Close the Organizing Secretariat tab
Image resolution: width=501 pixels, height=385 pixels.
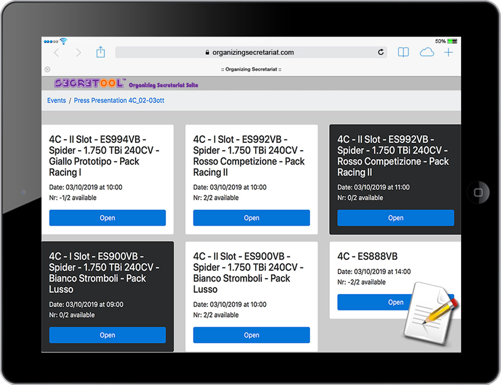tap(47, 69)
